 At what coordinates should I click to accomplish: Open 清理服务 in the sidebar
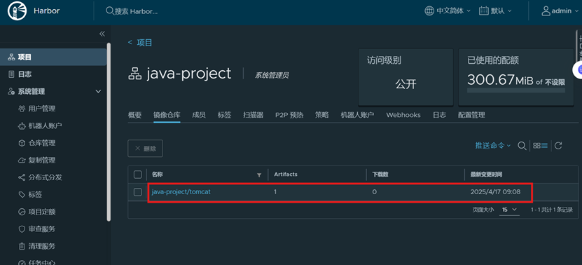tap(42, 246)
